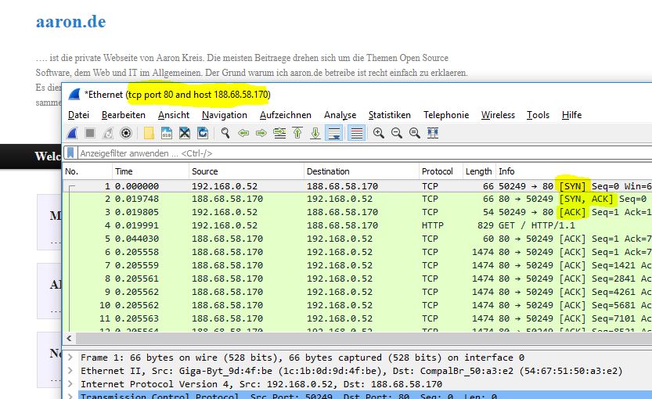
Task: Toggle auto-scroll during live capture
Action: [x=334, y=133]
